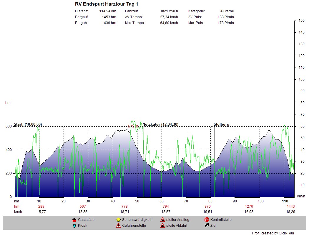Select the Netzkater (12:34:30) waypoint label

[160, 124]
